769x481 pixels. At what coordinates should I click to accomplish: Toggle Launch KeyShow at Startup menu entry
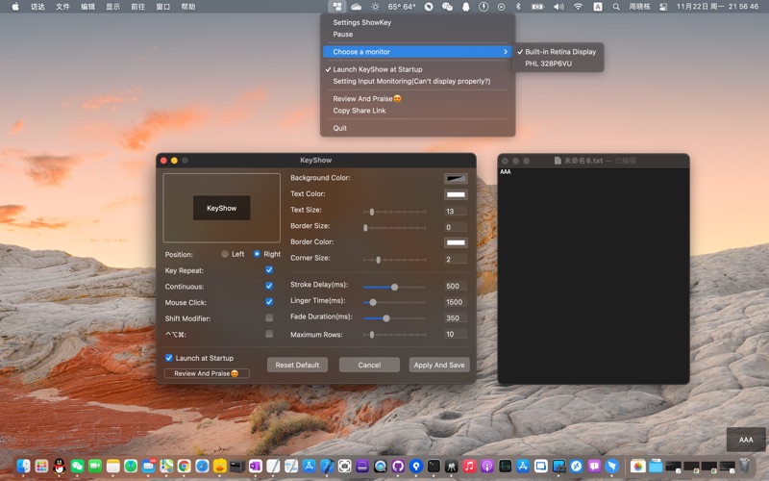tap(418, 69)
